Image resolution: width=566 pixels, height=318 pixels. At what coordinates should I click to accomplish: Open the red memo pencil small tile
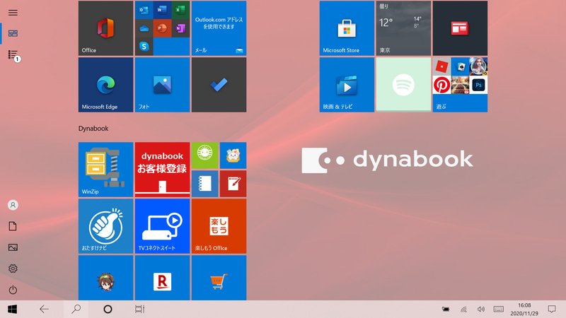point(233,184)
